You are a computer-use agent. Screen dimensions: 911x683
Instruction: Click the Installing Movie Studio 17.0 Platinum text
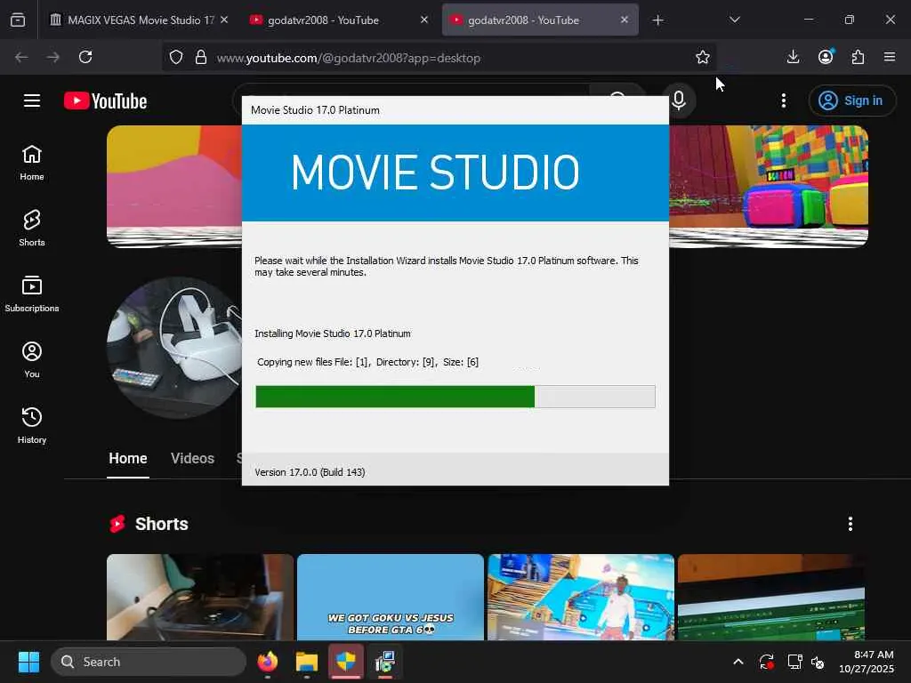[333, 333]
